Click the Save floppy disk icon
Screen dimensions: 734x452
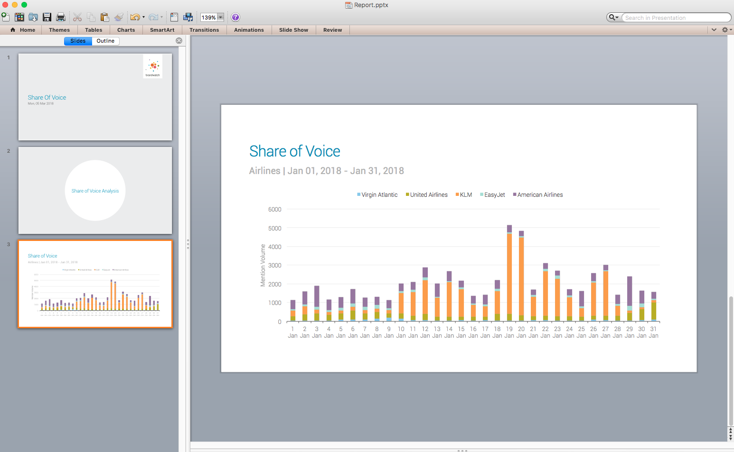47,17
